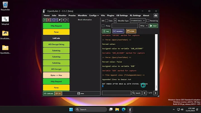Toggle the SBS step-by-step checkbox
The width and height of the screenshot is (201, 113).
click(107, 21)
